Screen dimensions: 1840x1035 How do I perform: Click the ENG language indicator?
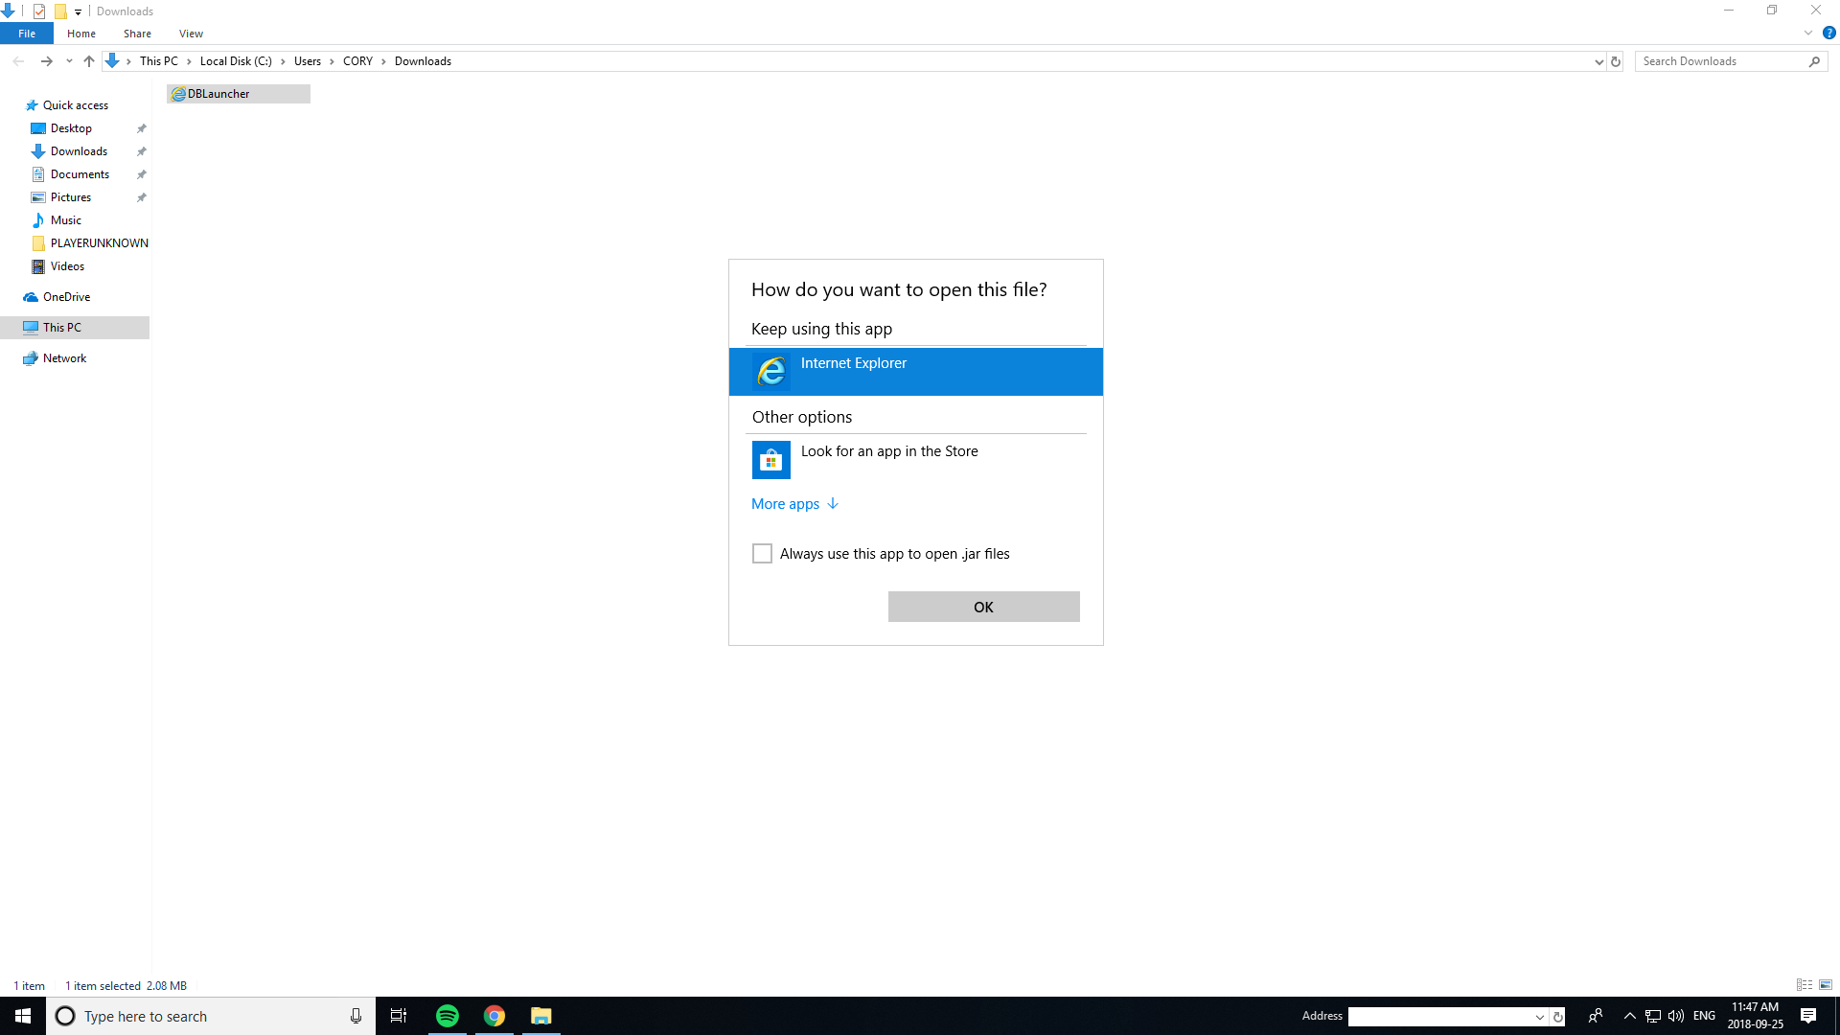point(1704,1016)
